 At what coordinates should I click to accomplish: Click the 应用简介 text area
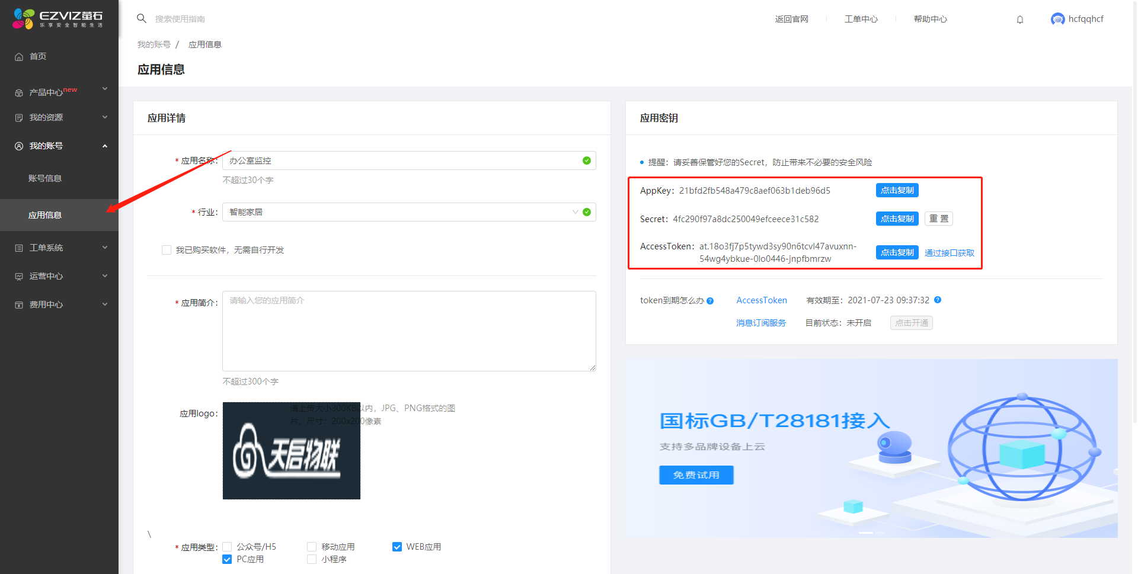point(409,331)
